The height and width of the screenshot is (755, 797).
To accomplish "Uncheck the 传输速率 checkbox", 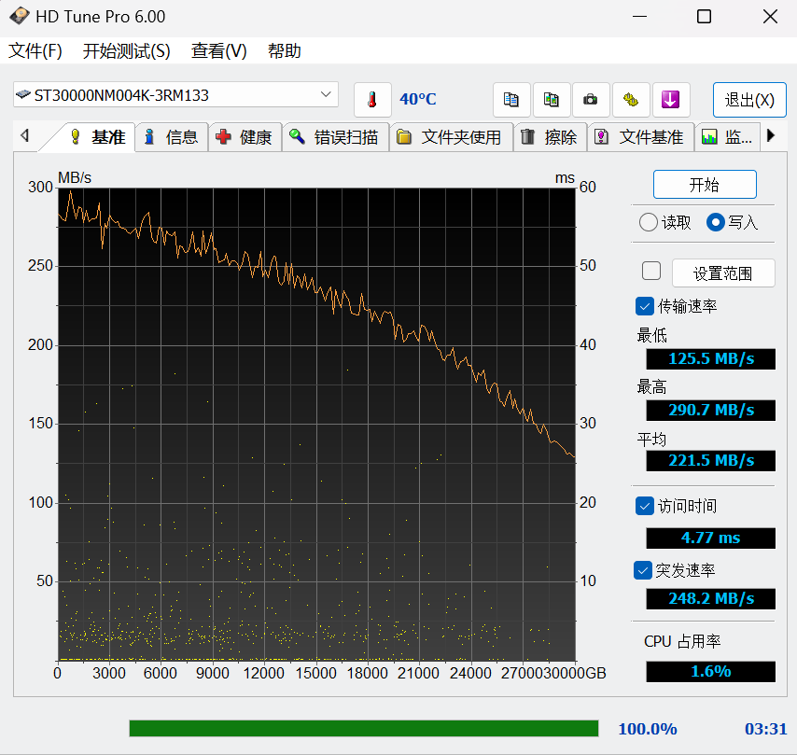I will click(644, 306).
